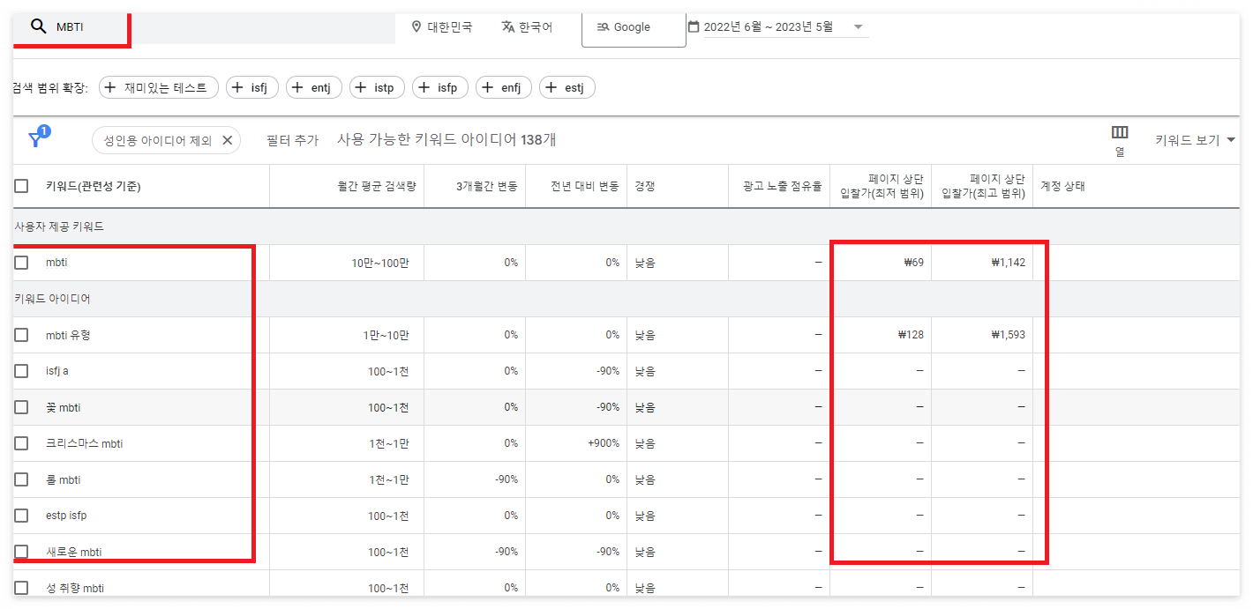Check the select-all checkbox in table header

point(21,186)
